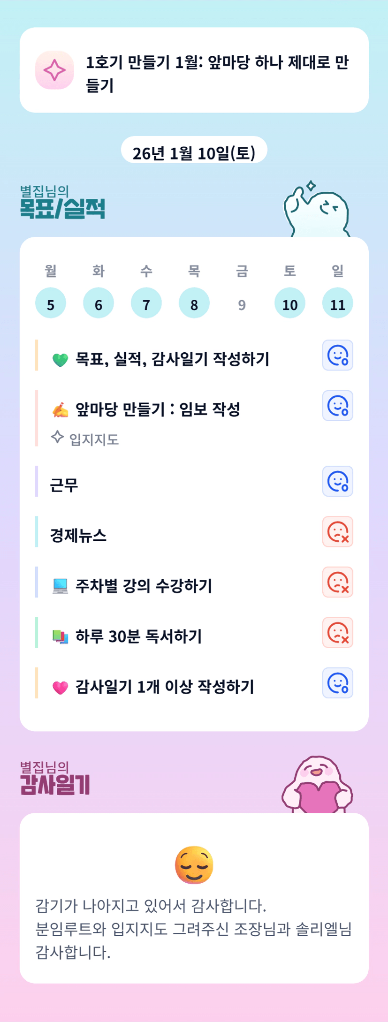Click the sparkle icon beside 입지지도
Screen dimensions: 388x1022
(x=57, y=437)
